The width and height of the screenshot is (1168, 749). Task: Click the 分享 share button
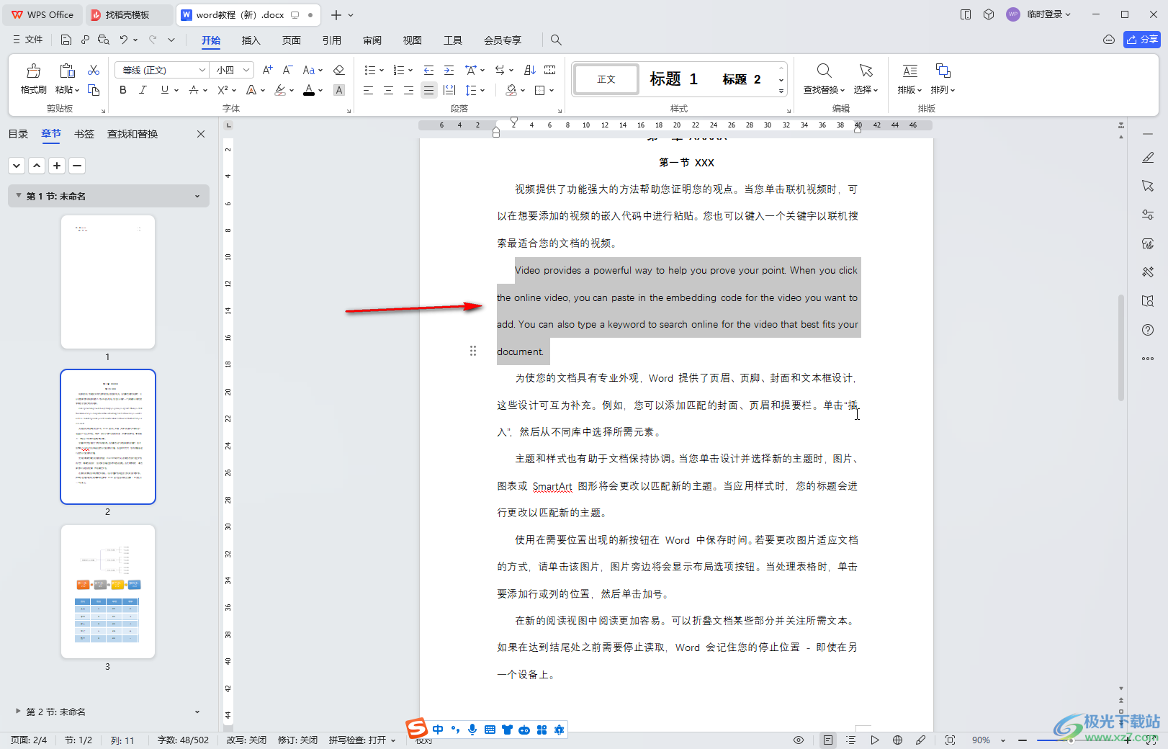[1142, 40]
